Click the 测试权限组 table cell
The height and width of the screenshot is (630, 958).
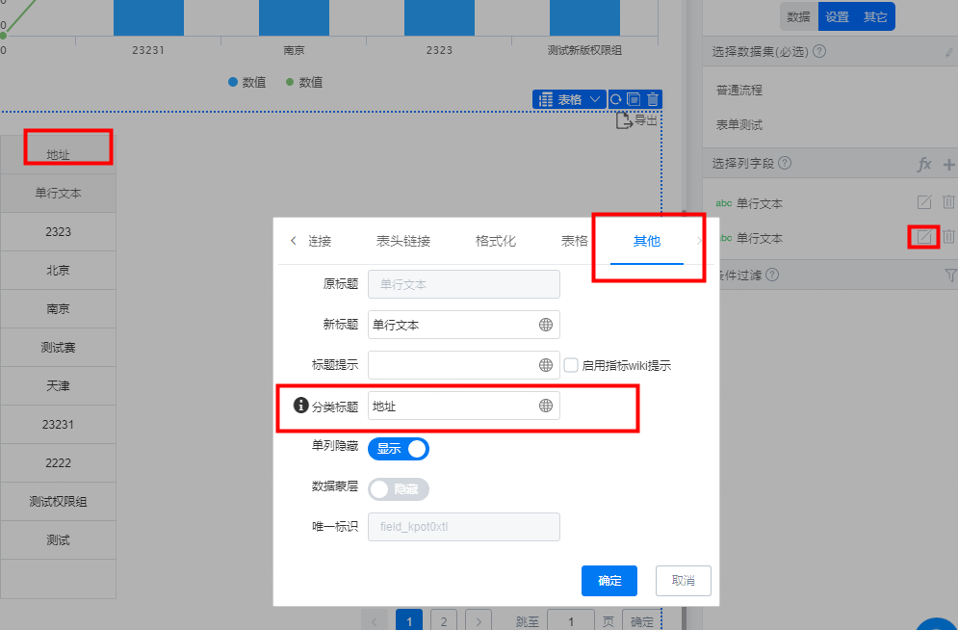tap(58, 501)
